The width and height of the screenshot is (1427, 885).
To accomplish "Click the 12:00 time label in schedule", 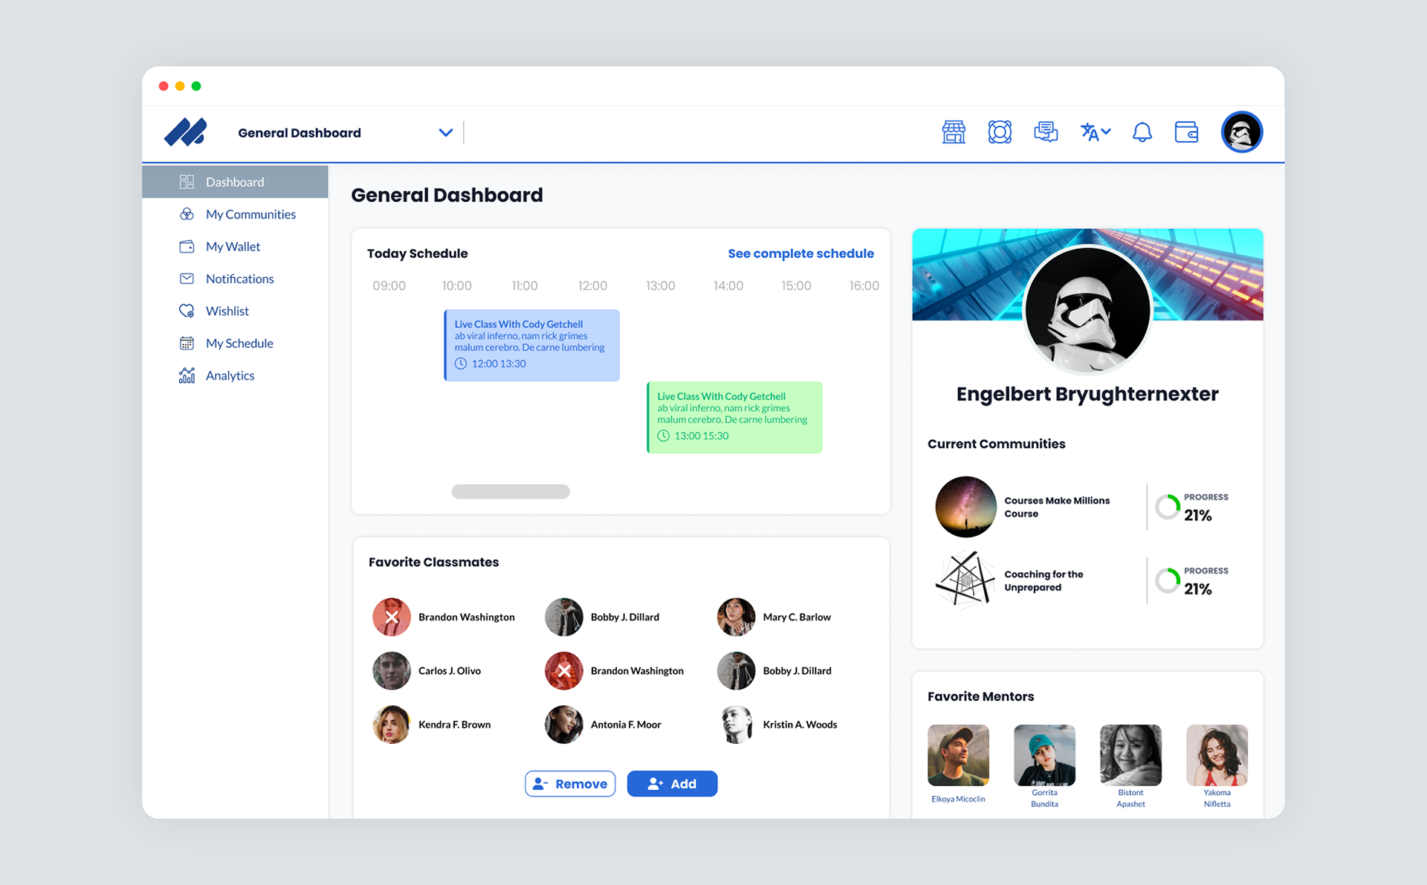I will click(x=592, y=286).
